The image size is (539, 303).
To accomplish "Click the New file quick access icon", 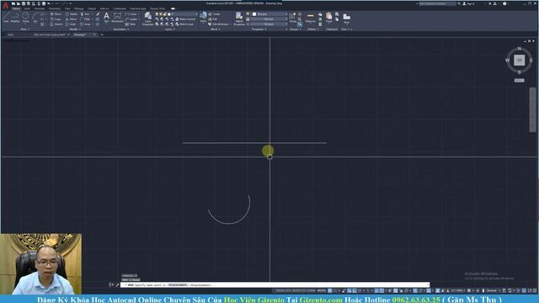I will [x=13, y=3].
